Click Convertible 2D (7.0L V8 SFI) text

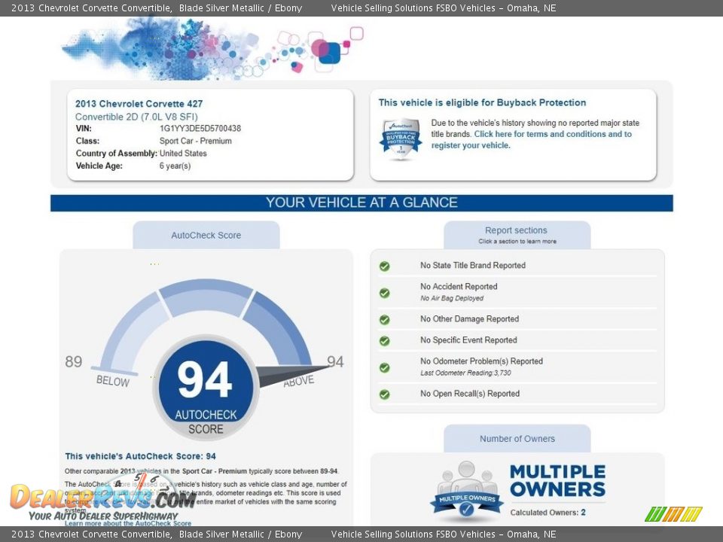click(136, 117)
